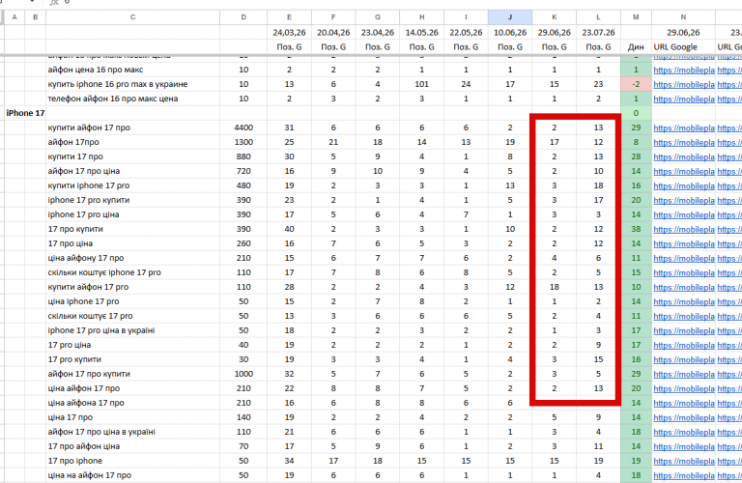The height and width of the screenshot is (483, 742).
Task: Select keyword cell '17 про iphone'
Action: (133, 461)
